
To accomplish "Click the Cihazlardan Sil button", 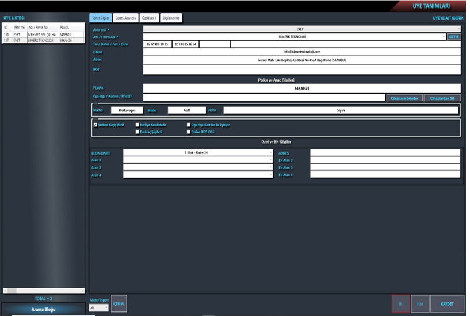I will point(442,98).
